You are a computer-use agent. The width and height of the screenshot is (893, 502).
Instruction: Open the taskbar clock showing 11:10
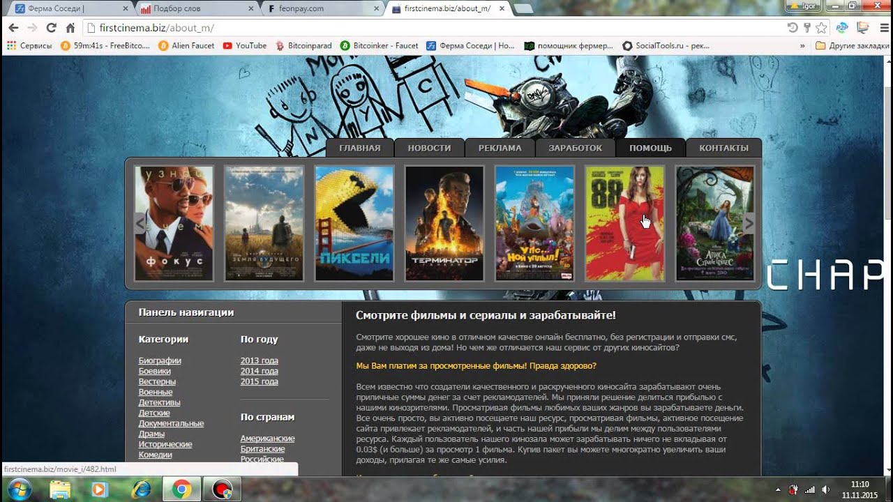point(860,489)
